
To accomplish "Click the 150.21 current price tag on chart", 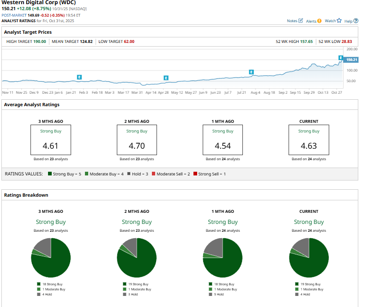I will click(x=351, y=60).
